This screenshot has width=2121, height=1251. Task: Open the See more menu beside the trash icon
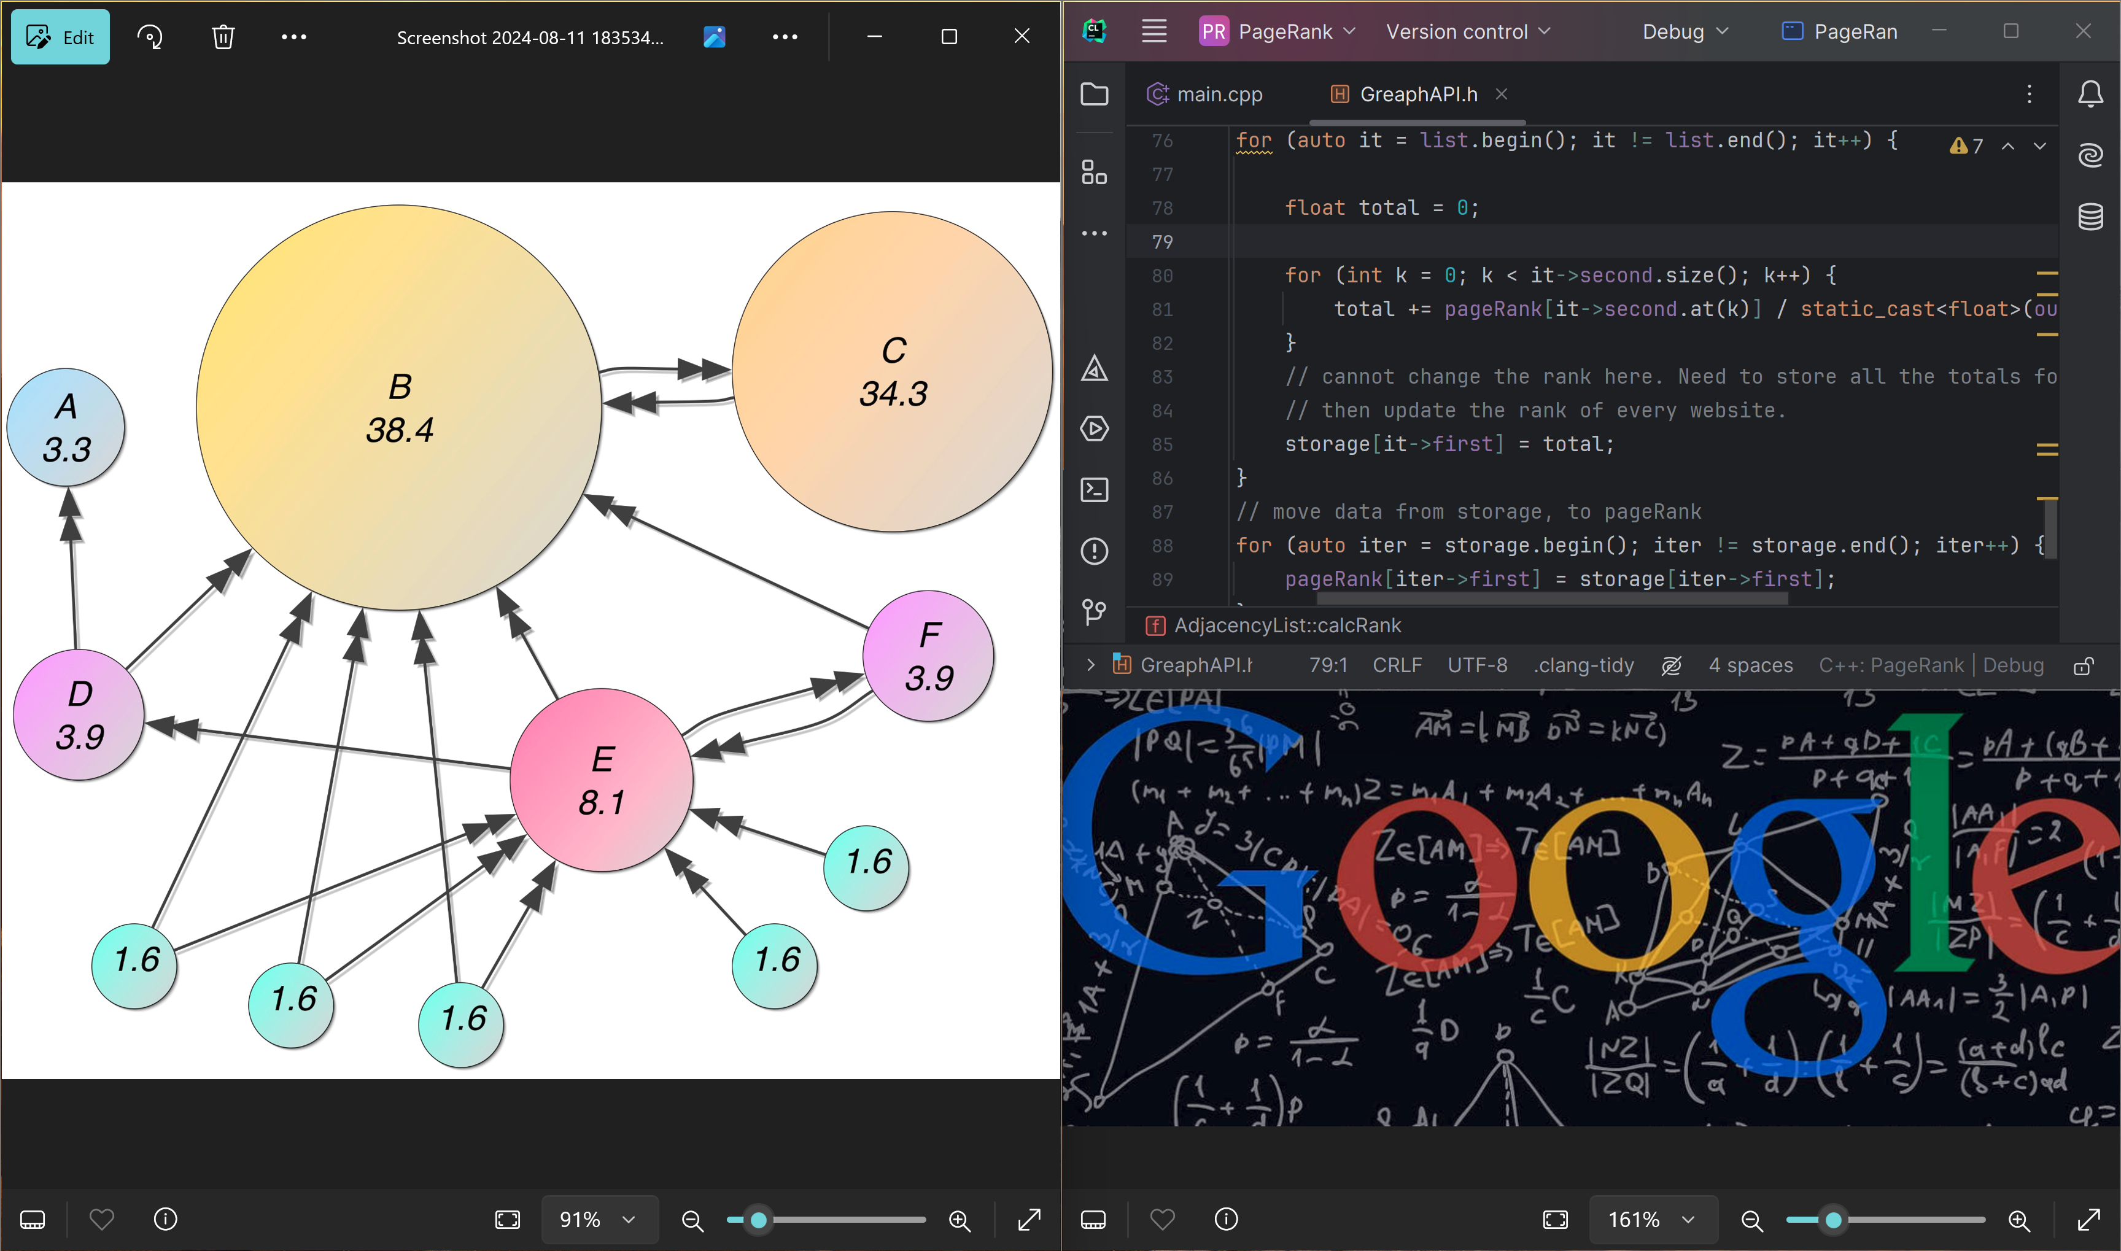point(294,37)
